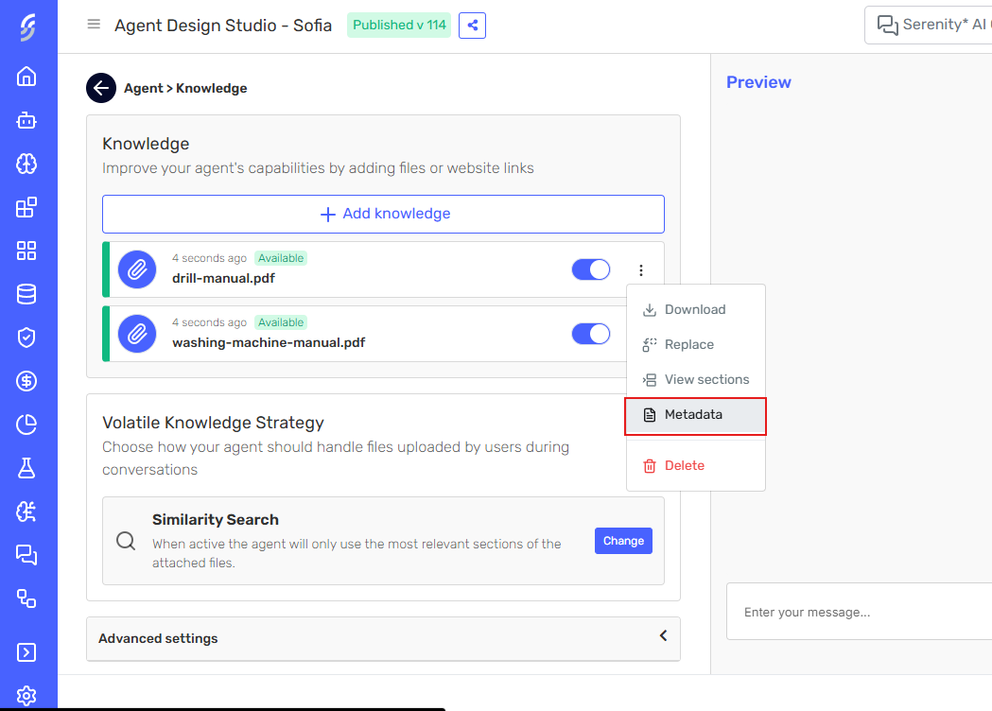Click the Advanced settings label
Screen dimensions: 992x711
pyautogui.click(x=158, y=638)
